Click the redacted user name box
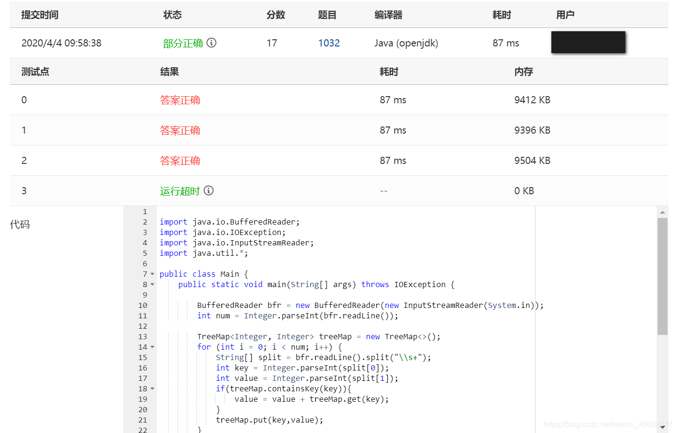677x433 pixels. [x=588, y=42]
